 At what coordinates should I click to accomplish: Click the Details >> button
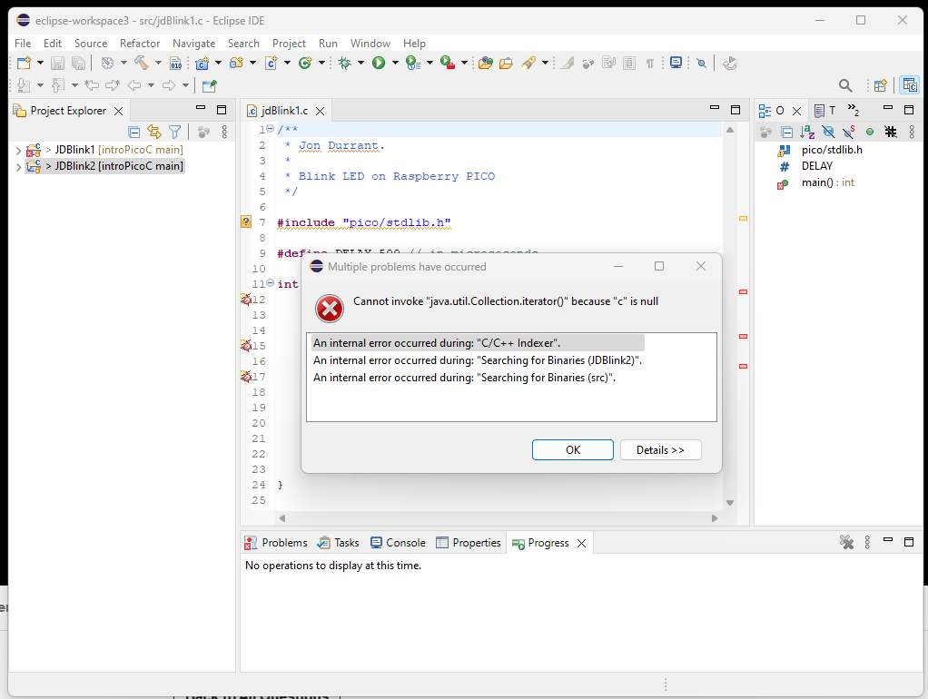(x=660, y=450)
